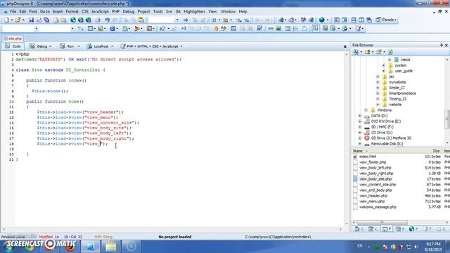Select the site.php document tab

point(13,39)
